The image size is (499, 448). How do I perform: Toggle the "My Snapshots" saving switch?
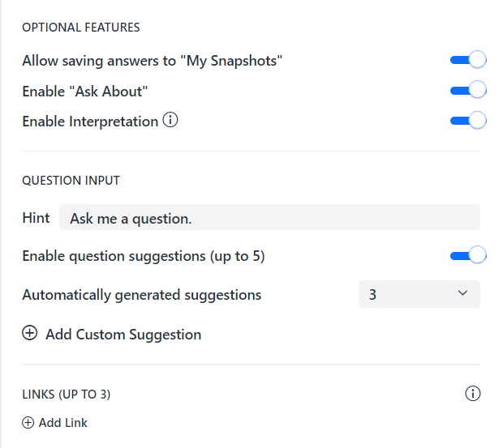(467, 60)
